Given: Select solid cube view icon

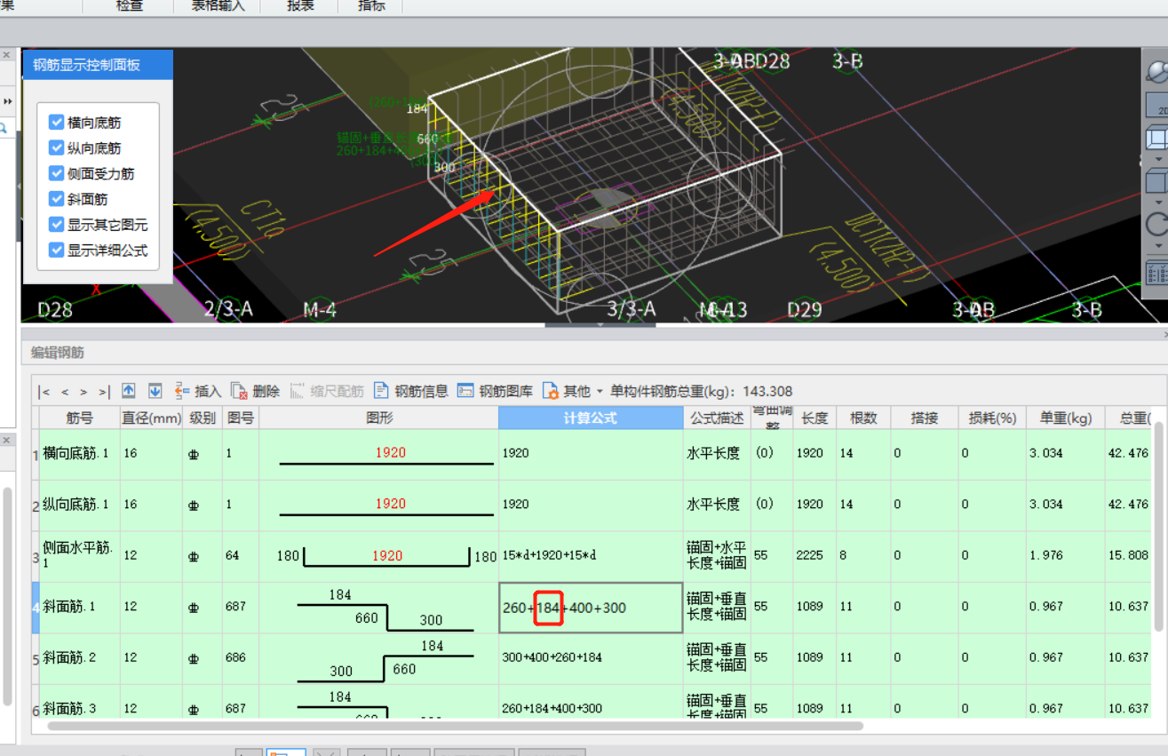Looking at the screenshot, I should coord(1157,182).
